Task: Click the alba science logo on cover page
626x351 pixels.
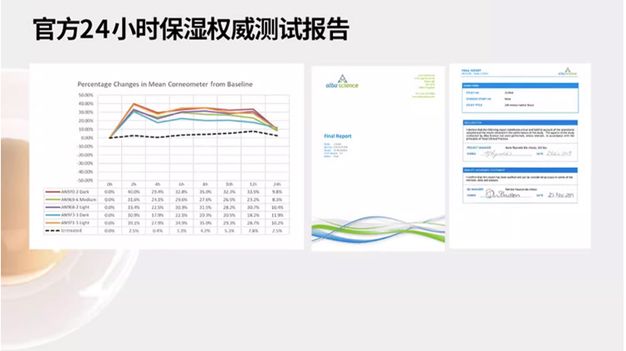Action: click(x=342, y=82)
